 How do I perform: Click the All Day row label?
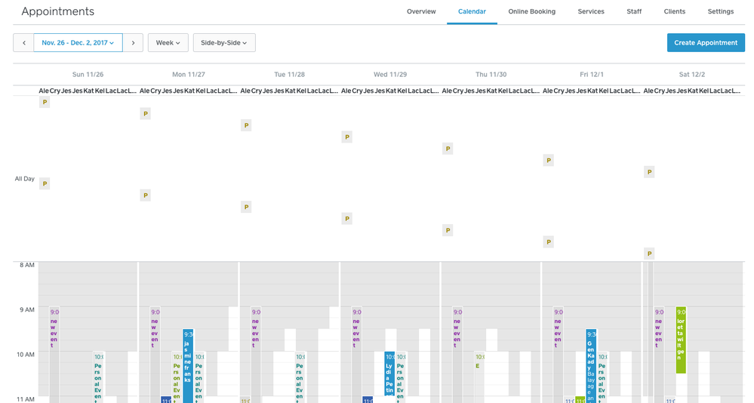pyautogui.click(x=24, y=179)
